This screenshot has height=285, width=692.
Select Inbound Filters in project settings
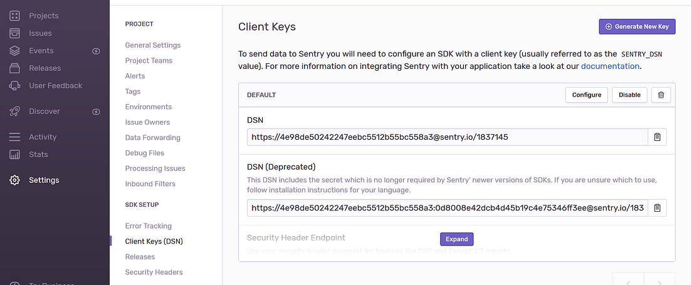coord(150,184)
